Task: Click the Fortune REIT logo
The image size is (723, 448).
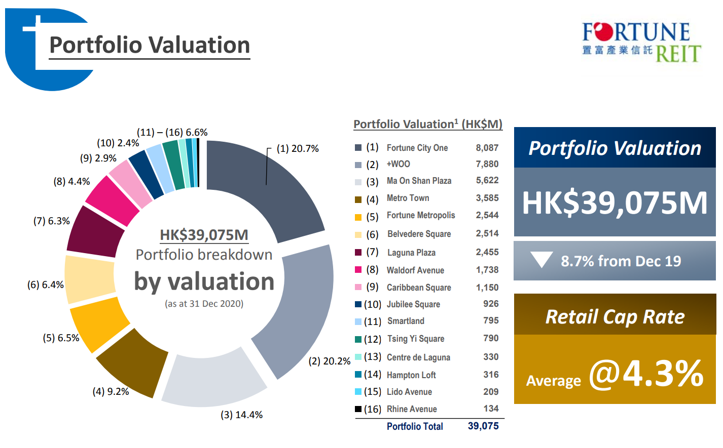Action: (642, 42)
